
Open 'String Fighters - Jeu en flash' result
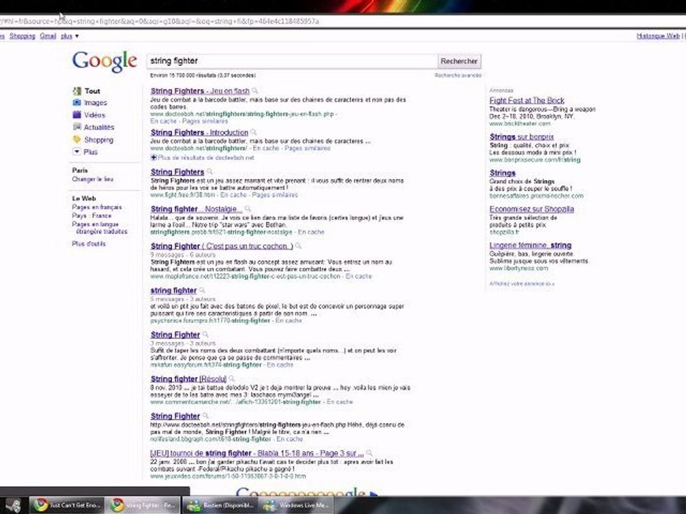200,91
